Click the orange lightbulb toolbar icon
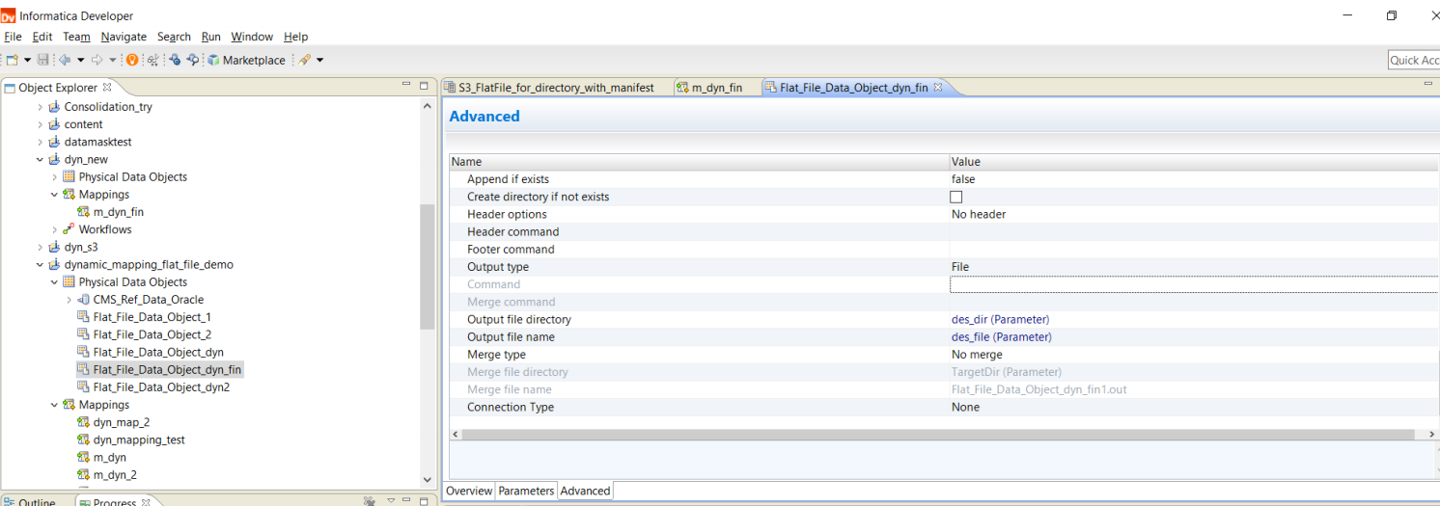1440x506 pixels. point(132,60)
